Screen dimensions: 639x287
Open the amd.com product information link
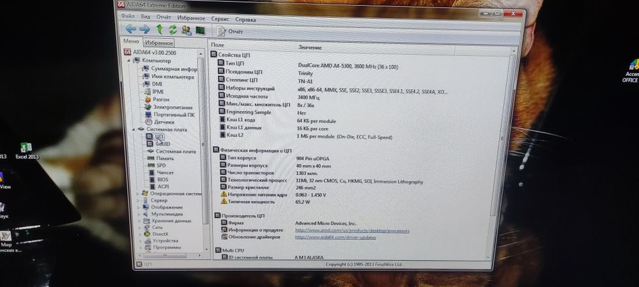(x=351, y=231)
